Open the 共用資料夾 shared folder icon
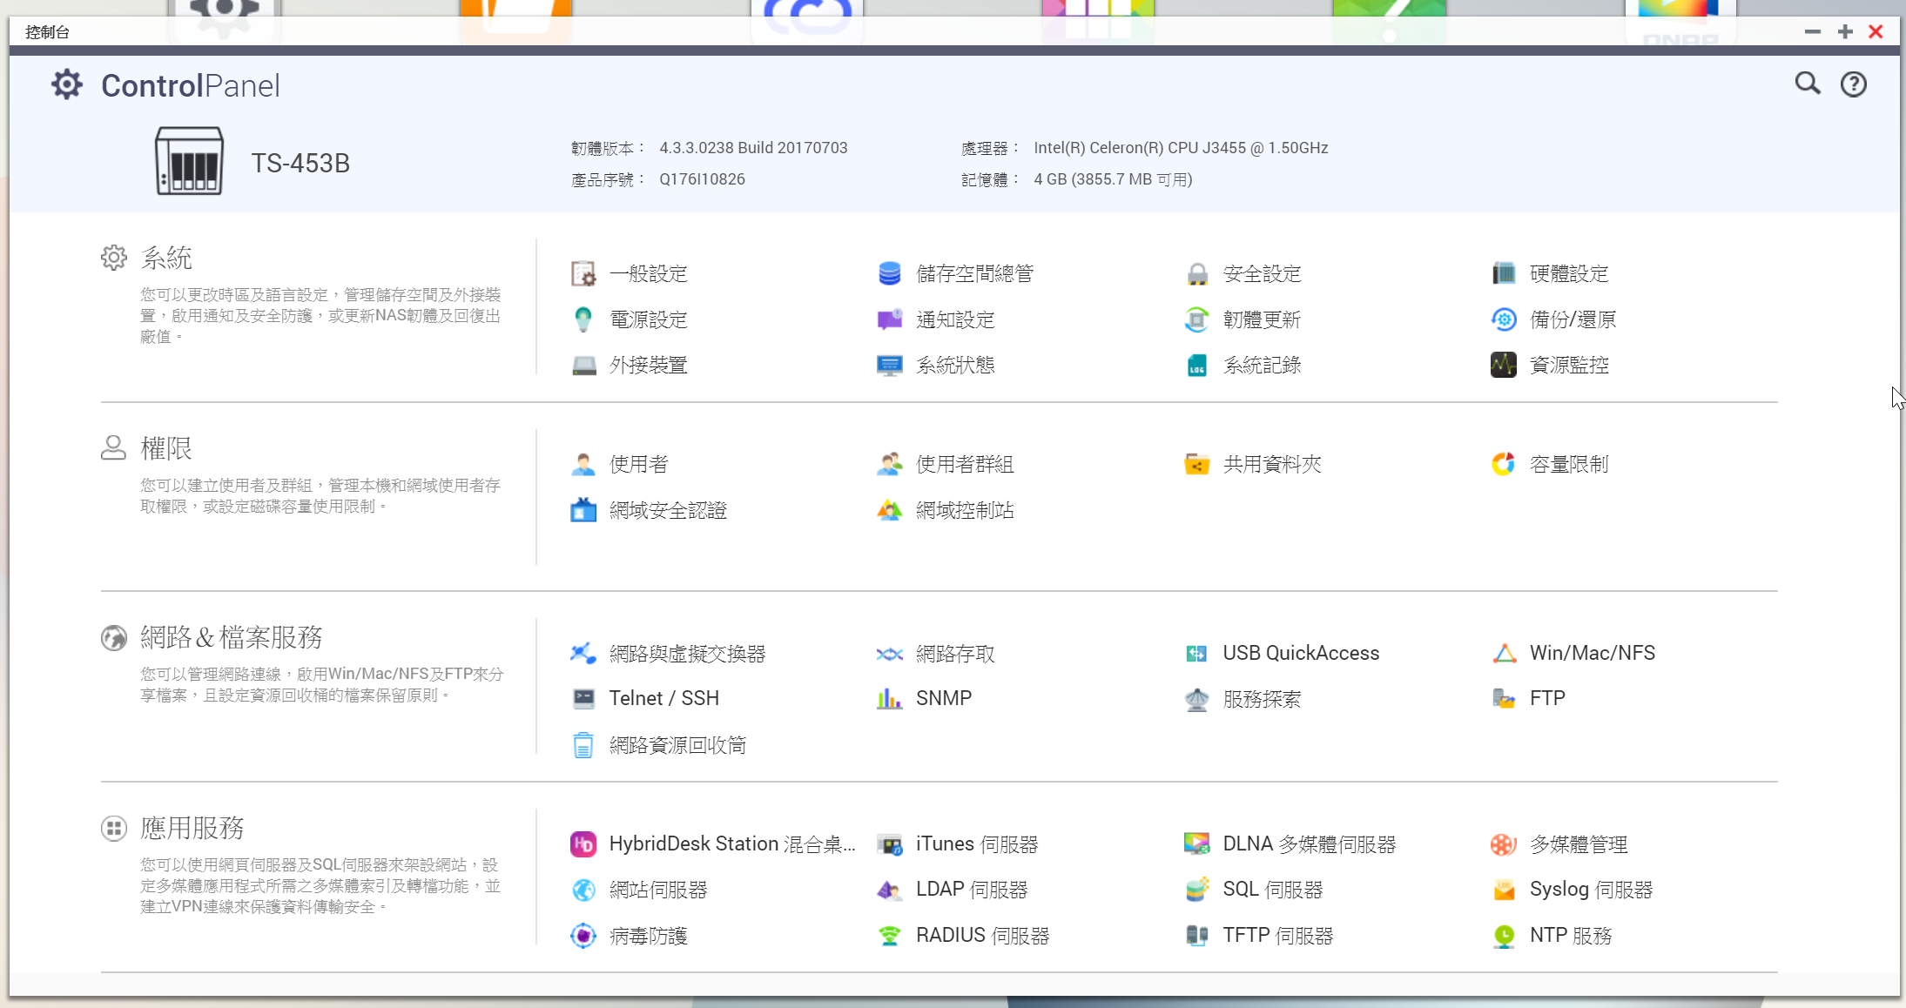 pos(1196,464)
